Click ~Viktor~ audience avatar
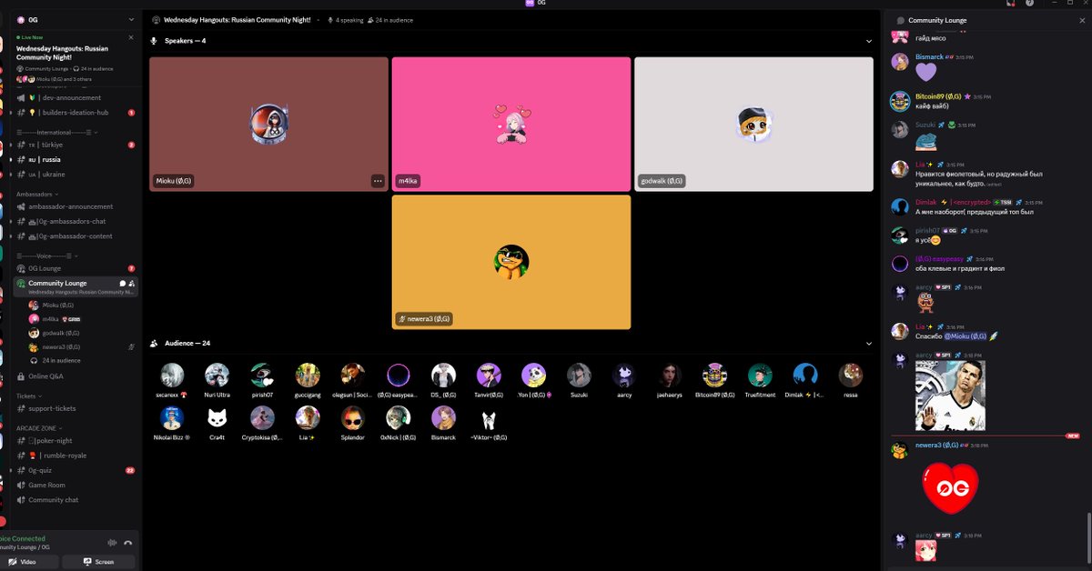Image resolution: width=1092 pixels, height=571 pixels. [489, 418]
